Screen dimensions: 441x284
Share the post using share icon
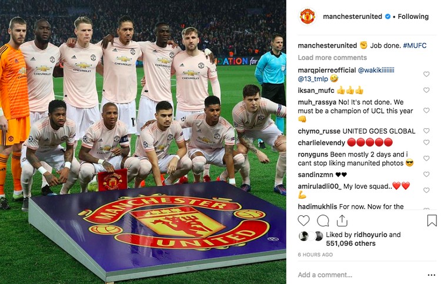point(342,220)
